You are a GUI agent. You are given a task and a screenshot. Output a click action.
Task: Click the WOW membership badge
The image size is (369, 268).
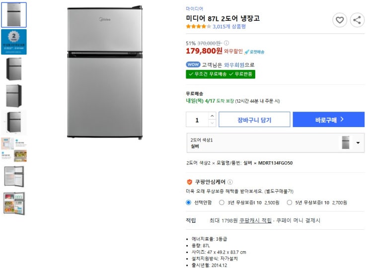(x=193, y=65)
